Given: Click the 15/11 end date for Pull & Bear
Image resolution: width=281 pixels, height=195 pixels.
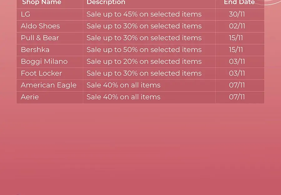Looking at the screenshot, I should tap(236, 38).
